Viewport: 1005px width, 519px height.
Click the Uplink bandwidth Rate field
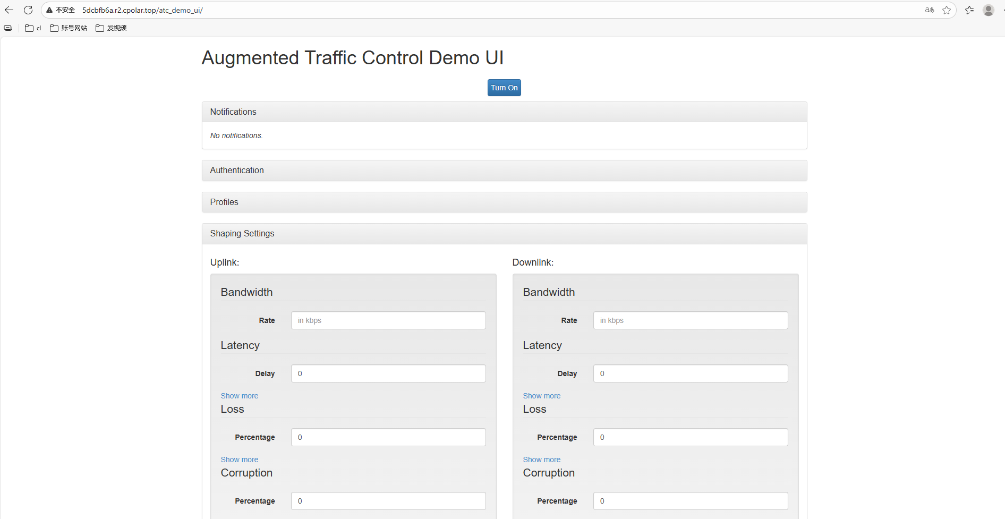(x=388, y=320)
